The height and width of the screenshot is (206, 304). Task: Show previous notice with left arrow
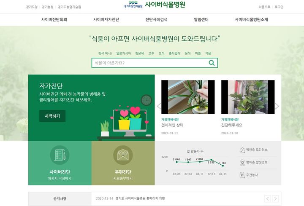(x=267, y=198)
